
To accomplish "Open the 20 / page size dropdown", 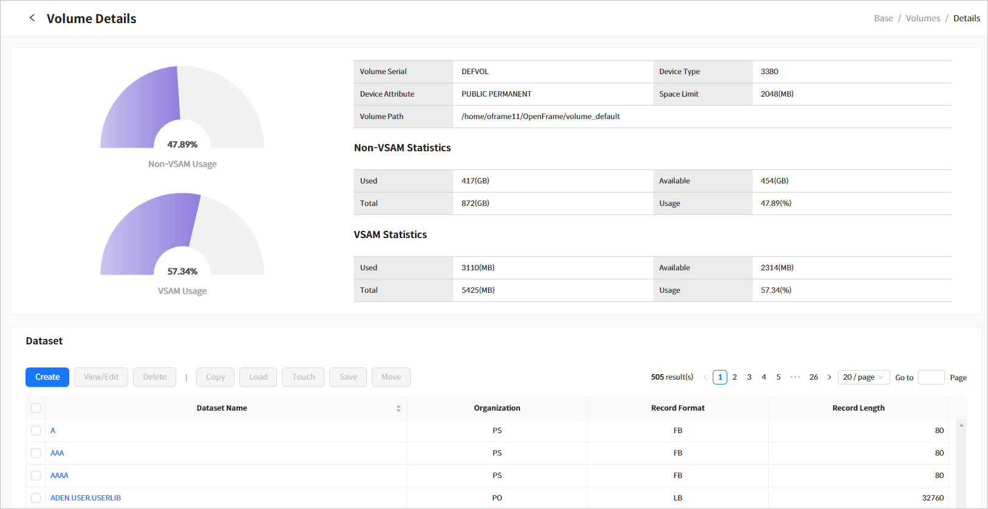I will (863, 377).
